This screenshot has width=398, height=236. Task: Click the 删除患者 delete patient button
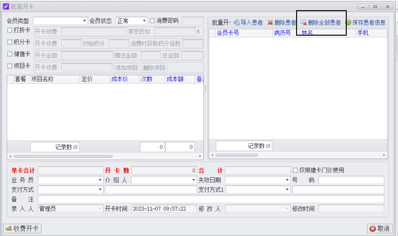click(x=282, y=22)
